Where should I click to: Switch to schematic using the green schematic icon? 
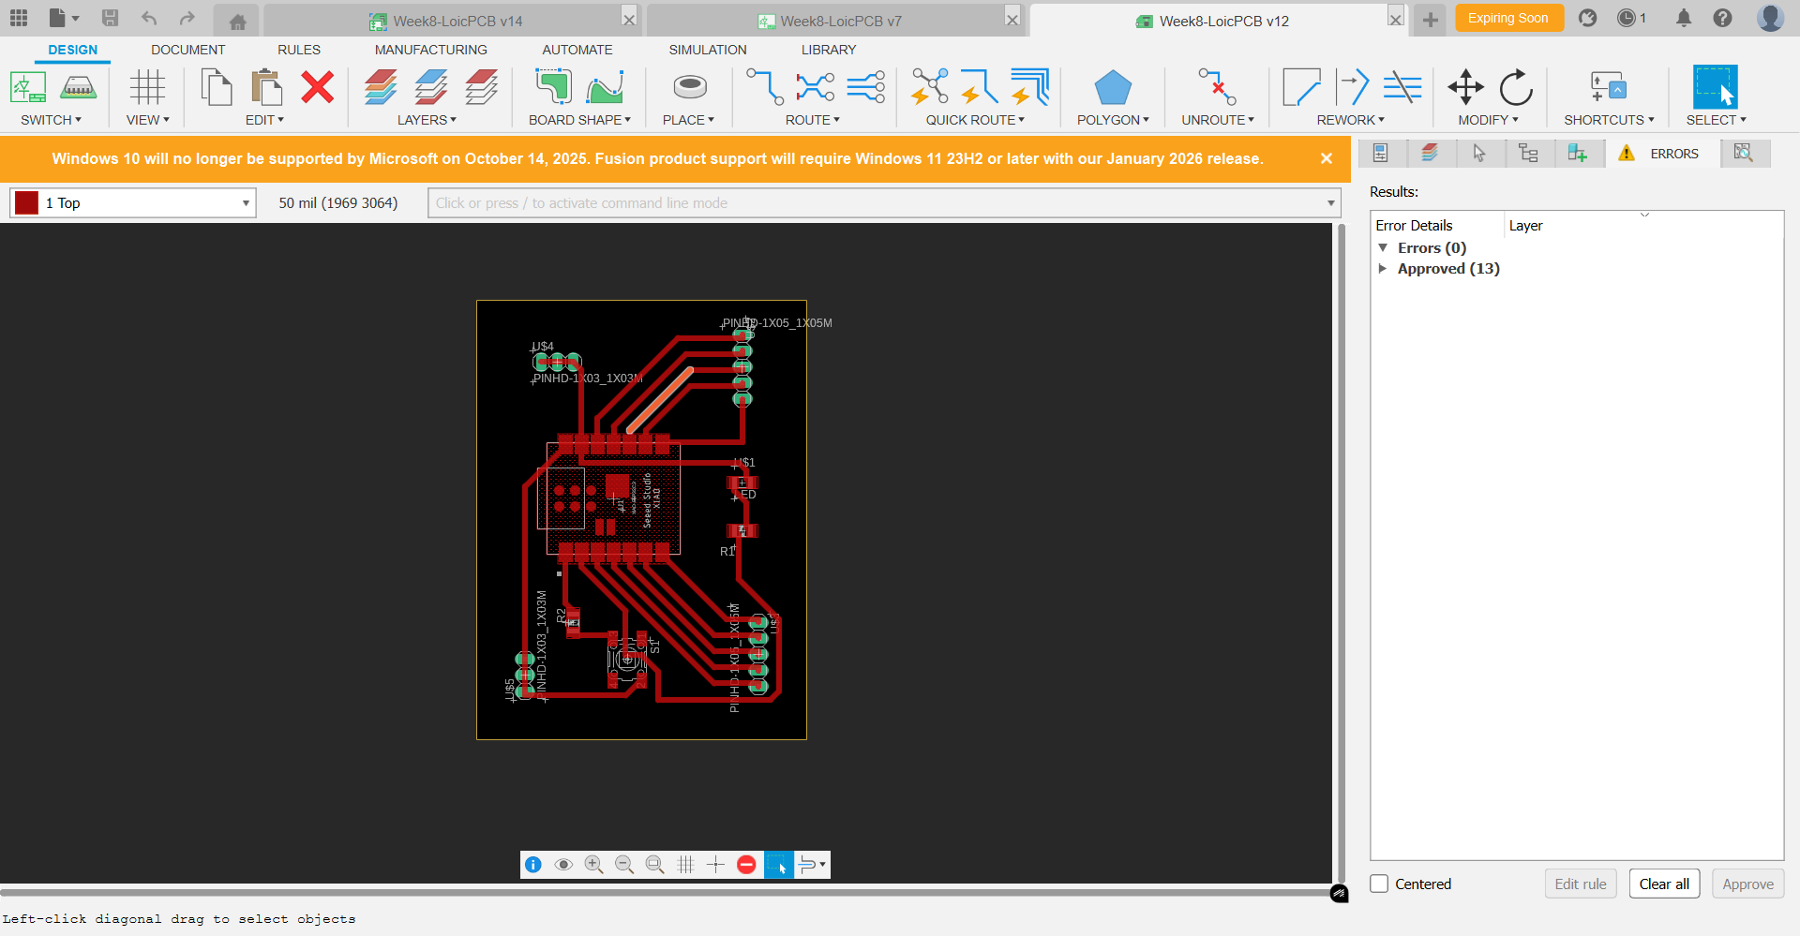(x=28, y=88)
